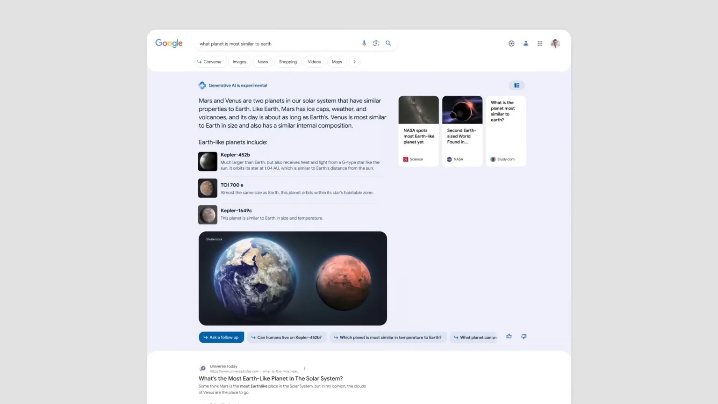Activate voice search microphone
718x404 pixels.
(364, 43)
